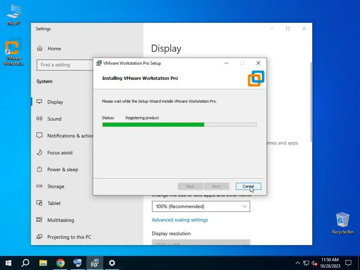Switch to the Settings gear taskbar button

[112, 263]
